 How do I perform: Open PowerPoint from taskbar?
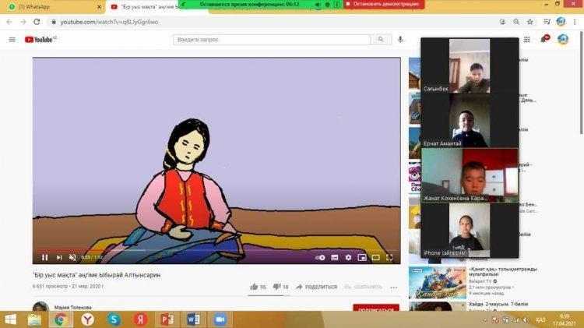167,319
